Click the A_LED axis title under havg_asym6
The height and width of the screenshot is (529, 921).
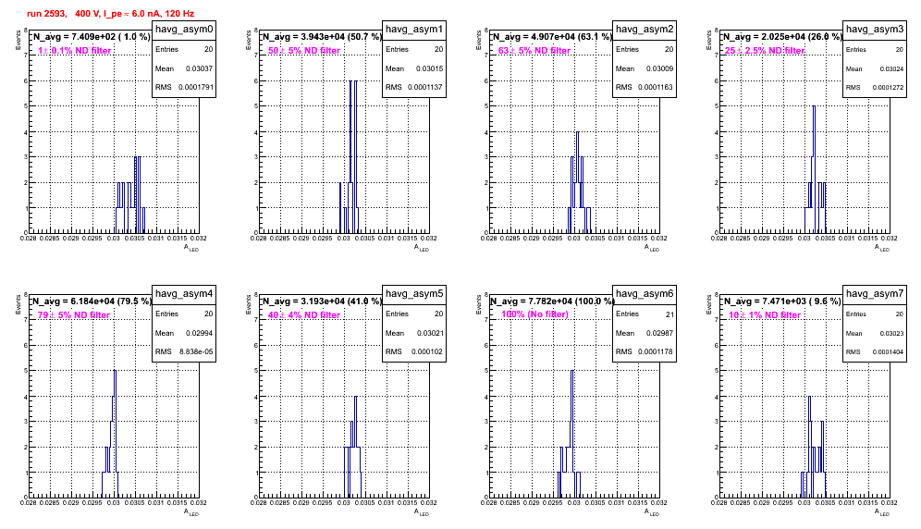(x=652, y=512)
